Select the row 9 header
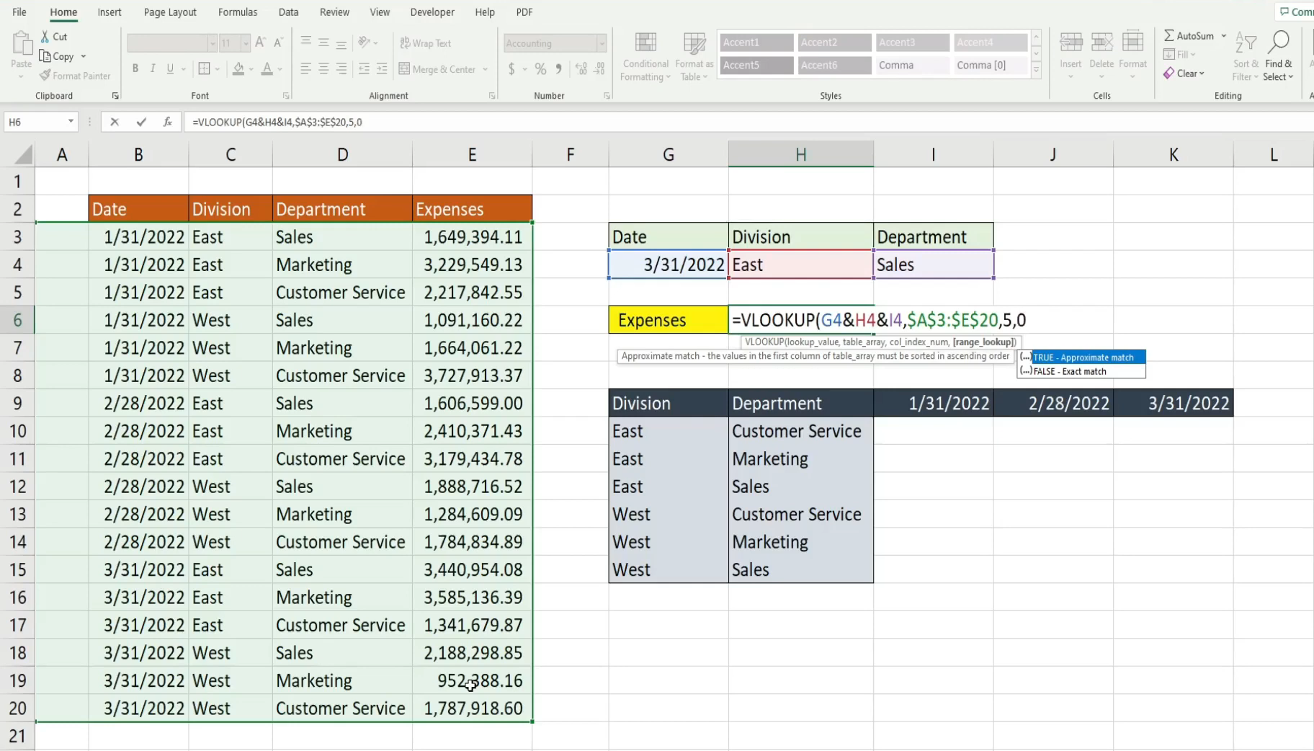Screen dimensions: 1314x751 (x=17, y=404)
